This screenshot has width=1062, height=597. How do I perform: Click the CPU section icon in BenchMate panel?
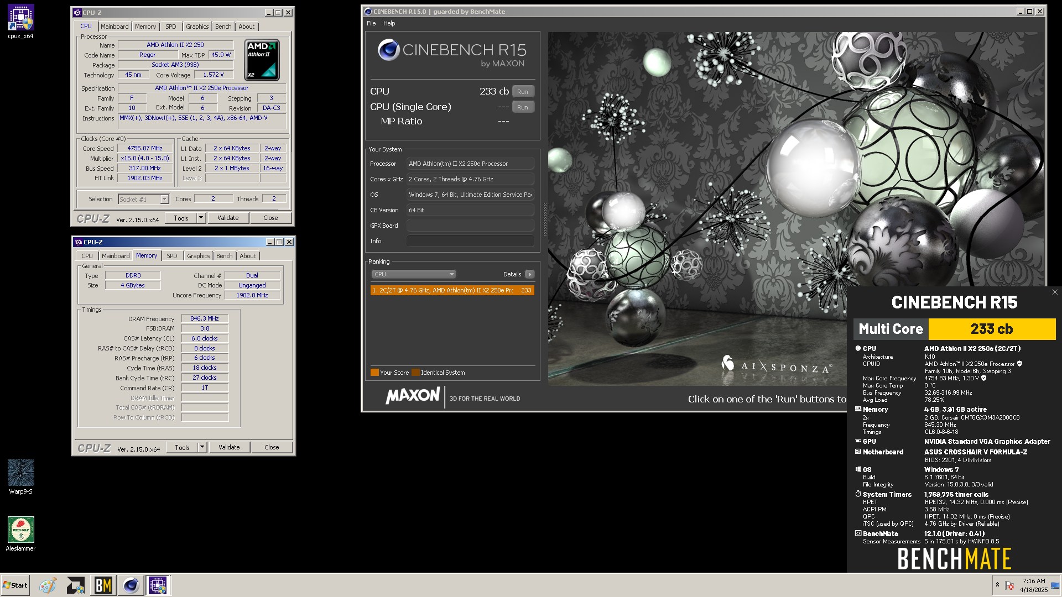point(858,348)
